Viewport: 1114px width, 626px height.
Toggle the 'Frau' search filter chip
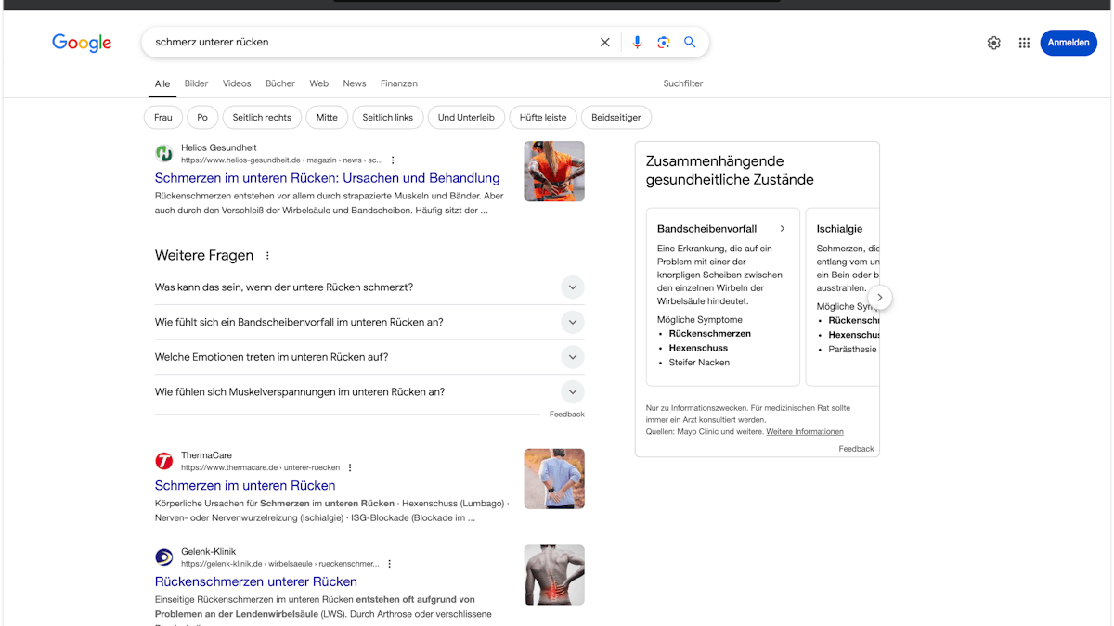click(162, 117)
